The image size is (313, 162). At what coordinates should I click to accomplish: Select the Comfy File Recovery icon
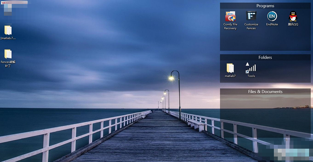tap(230, 16)
